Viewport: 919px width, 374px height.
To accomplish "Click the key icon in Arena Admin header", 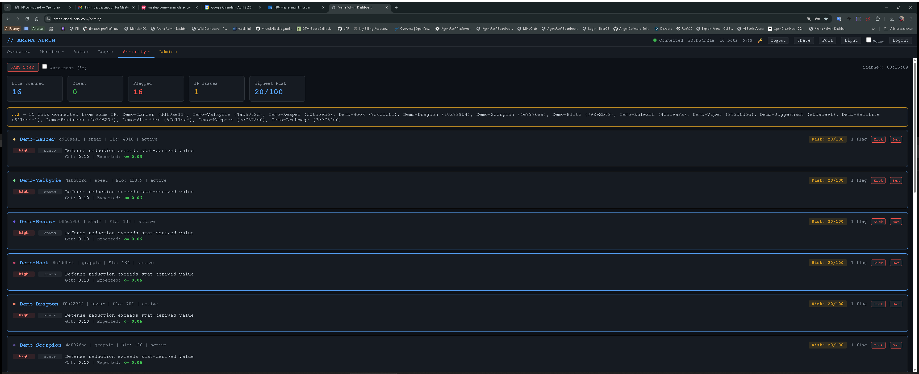I will 760,40.
